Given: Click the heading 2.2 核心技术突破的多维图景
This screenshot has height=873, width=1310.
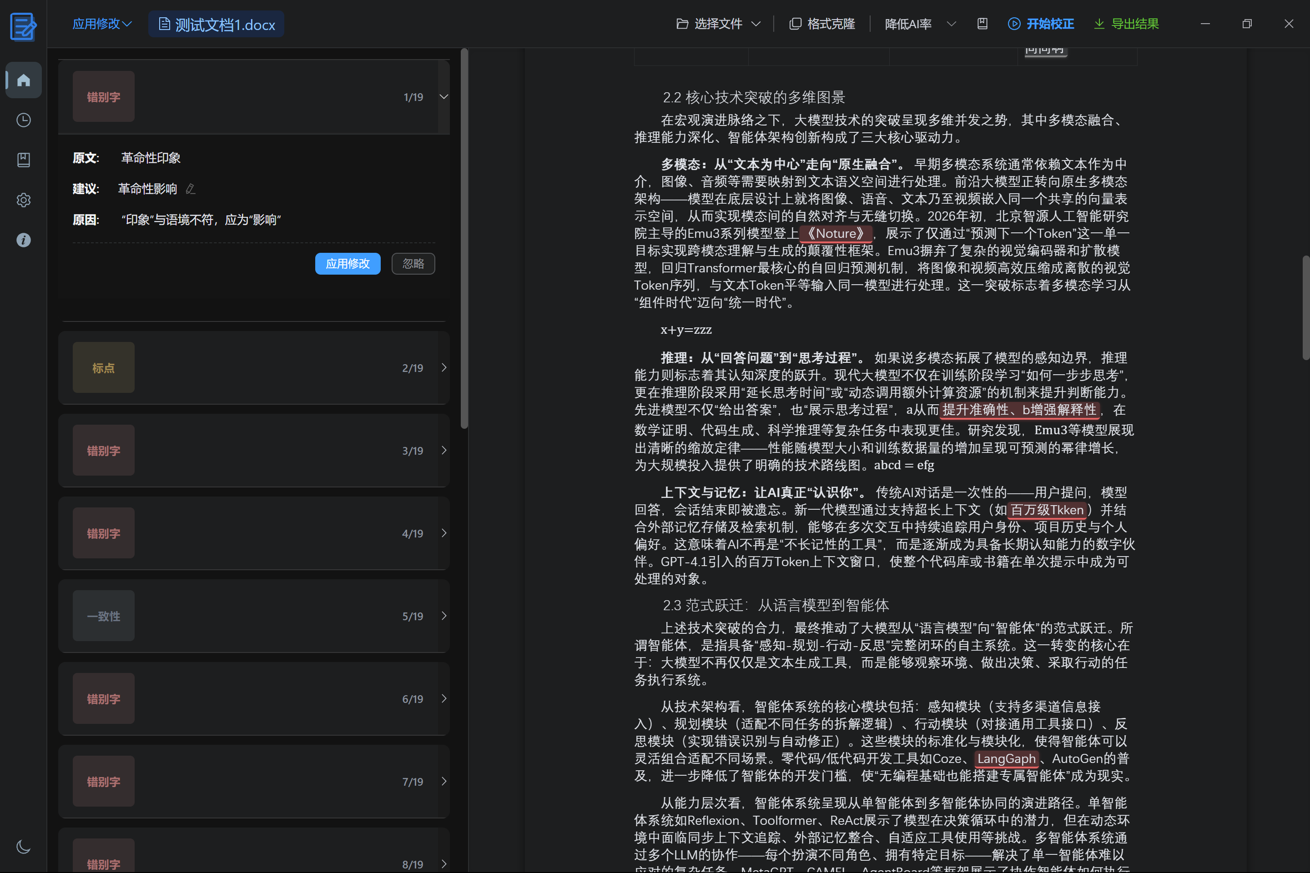Looking at the screenshot, I should [754, 97].
